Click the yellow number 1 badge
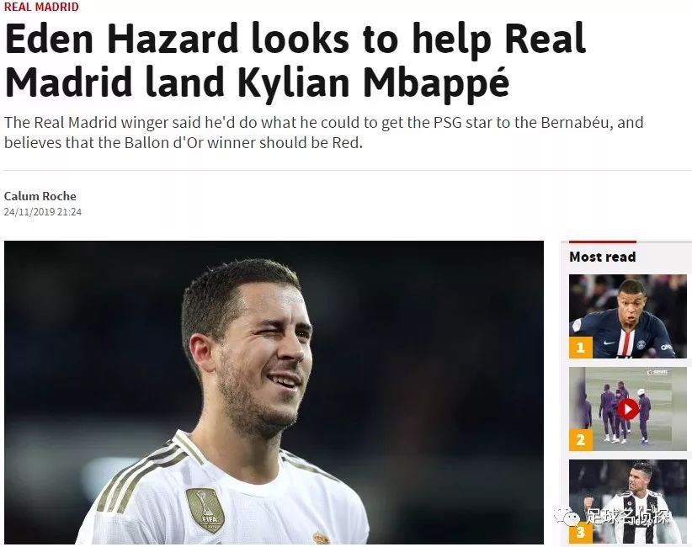Image resolution: width=692 pixels, height=547 pixels. (580, 348)
